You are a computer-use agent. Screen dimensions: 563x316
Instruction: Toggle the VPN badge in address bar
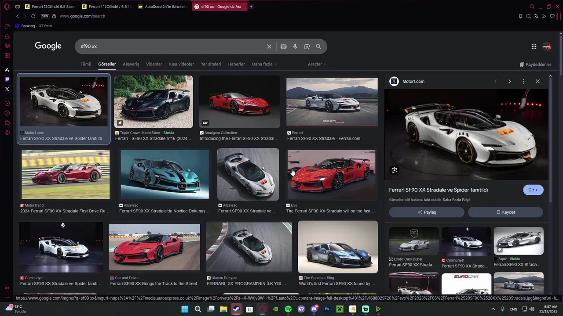click(x=45, y=16)
